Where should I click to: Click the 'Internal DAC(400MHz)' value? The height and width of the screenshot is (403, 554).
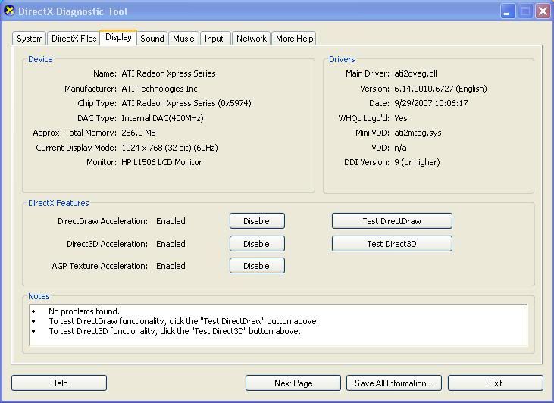coord(162,118)
